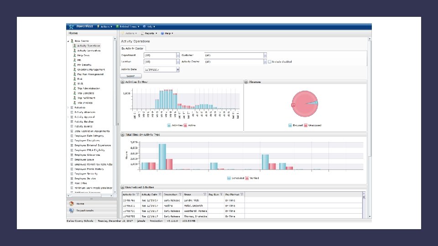
Task: Click the filter icon on Activity Id column
Action: [x=137, y=194]
